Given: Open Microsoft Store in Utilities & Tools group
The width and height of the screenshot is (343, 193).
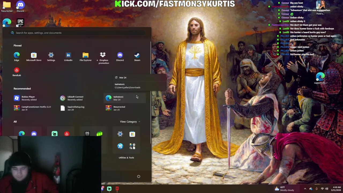Looking at the screenshot, I should click(x=132, y=134).
